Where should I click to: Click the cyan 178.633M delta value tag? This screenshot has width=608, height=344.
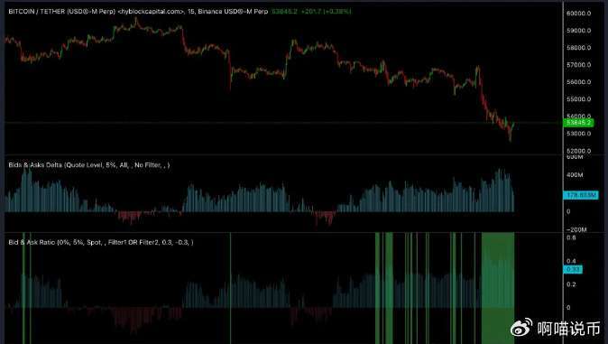(x=580, y=195)
